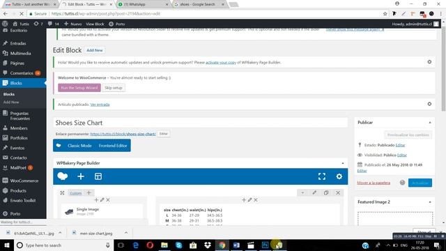Click Run the Setup Wizard
The width and height of the screenshot is (446, 251).
79,88
